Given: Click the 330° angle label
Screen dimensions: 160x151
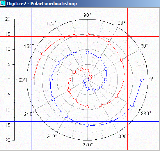Looking at the screenshot, I should [146, 113].
